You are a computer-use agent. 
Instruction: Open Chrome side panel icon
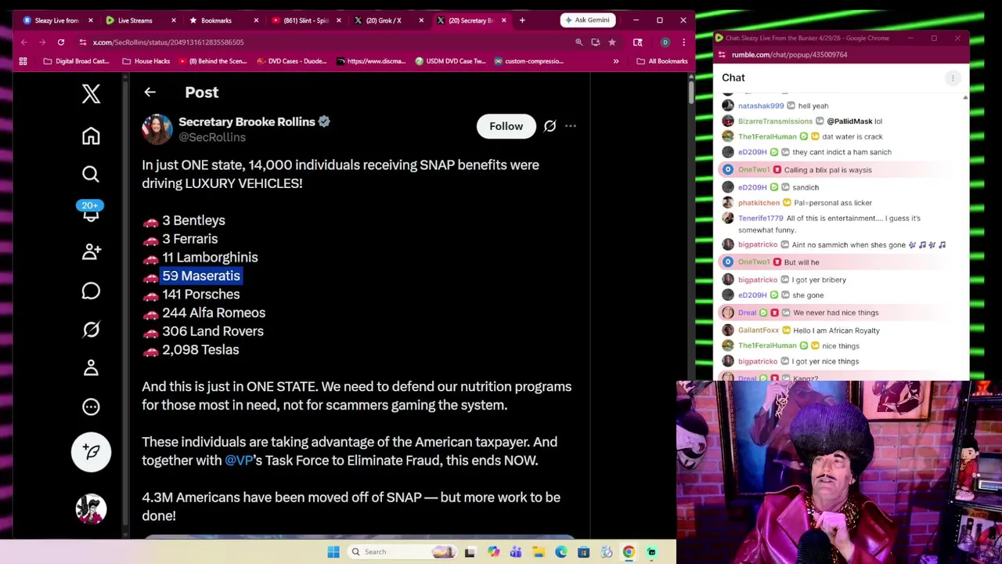pos(637,42)
